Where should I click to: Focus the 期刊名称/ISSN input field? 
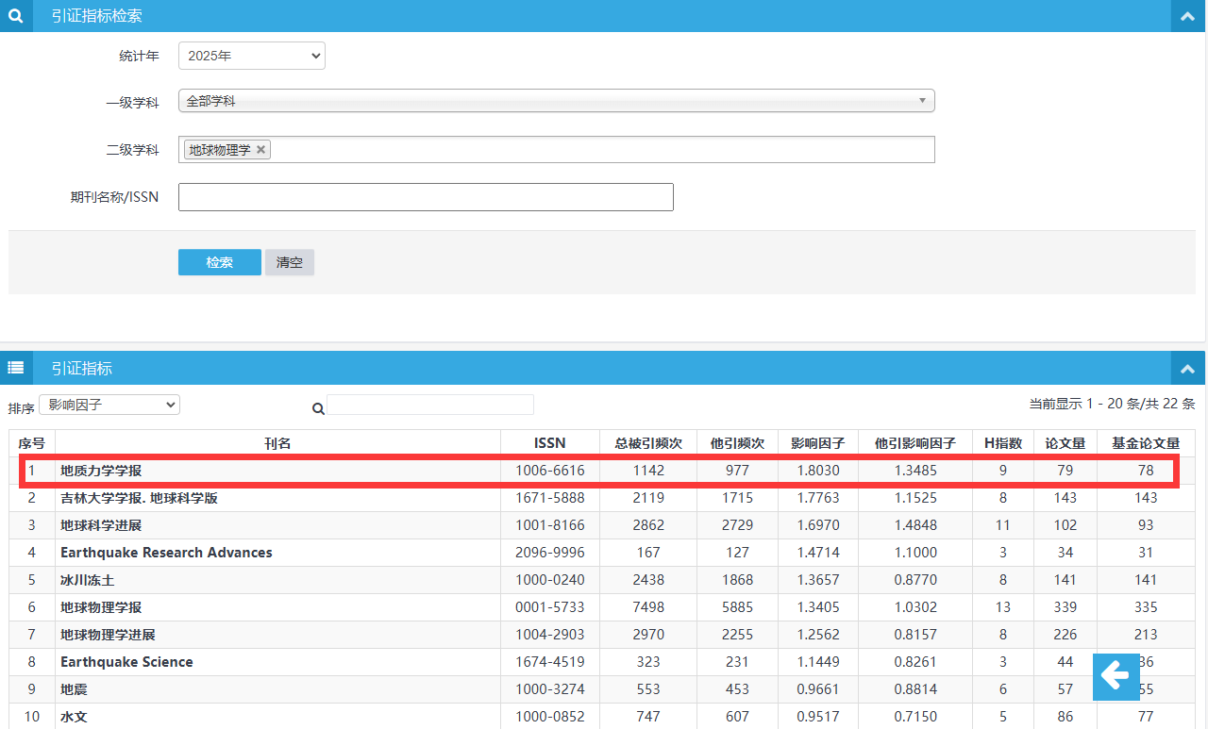(426, 197)
